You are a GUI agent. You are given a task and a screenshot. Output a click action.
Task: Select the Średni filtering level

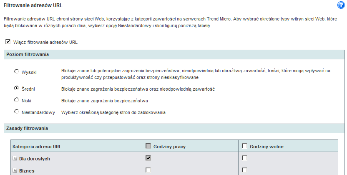16,88
